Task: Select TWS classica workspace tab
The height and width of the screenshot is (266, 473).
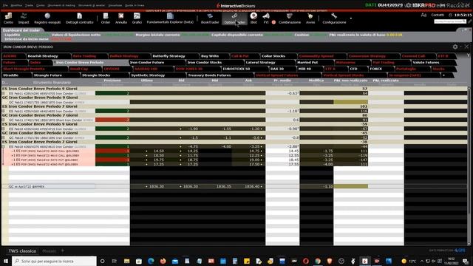Action: coord(22,251)
